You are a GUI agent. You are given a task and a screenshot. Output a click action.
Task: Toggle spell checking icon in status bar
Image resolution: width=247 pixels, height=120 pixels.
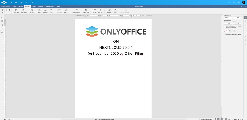tap(218, 119)
